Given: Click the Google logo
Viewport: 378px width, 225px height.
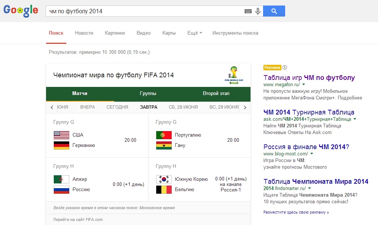Looking at the screenshot, I should coord(21,10).
